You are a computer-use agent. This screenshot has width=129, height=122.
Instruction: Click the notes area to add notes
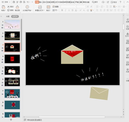point(35,120)
